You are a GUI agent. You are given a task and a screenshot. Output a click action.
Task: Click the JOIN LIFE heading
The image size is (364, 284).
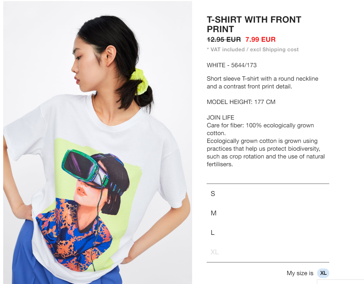click(x=220, y=118)
